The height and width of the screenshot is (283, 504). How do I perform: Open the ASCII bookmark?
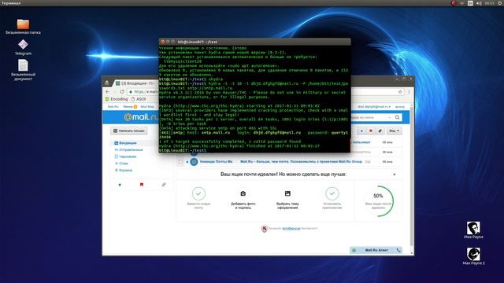coord(139,99)
